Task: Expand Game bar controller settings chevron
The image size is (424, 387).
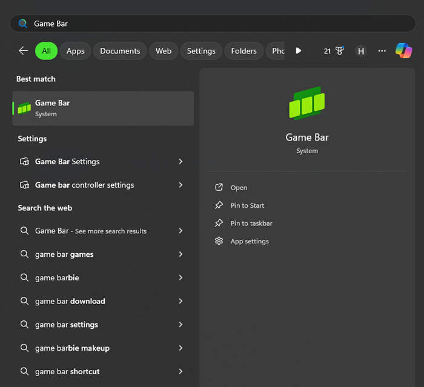Action: [x=181, y=185]
